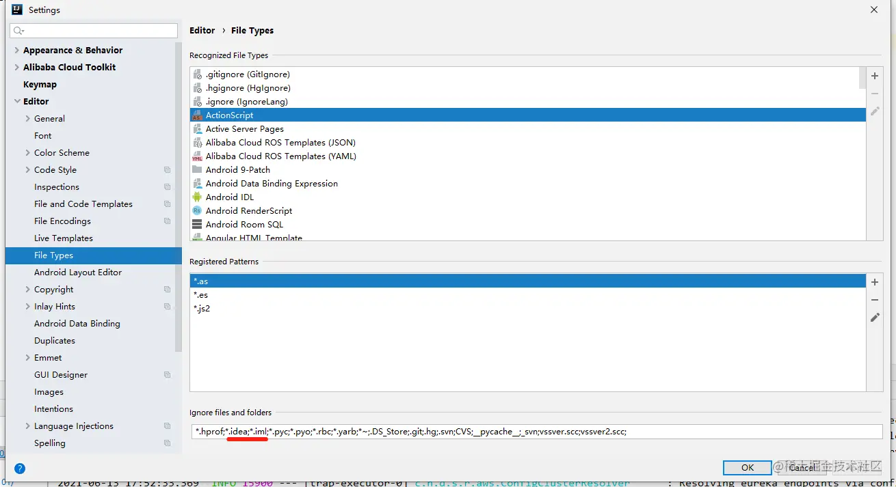Screen dimensions: 896x487
Task: Expand Appearance & Behavior section
Action: point(16,51)
